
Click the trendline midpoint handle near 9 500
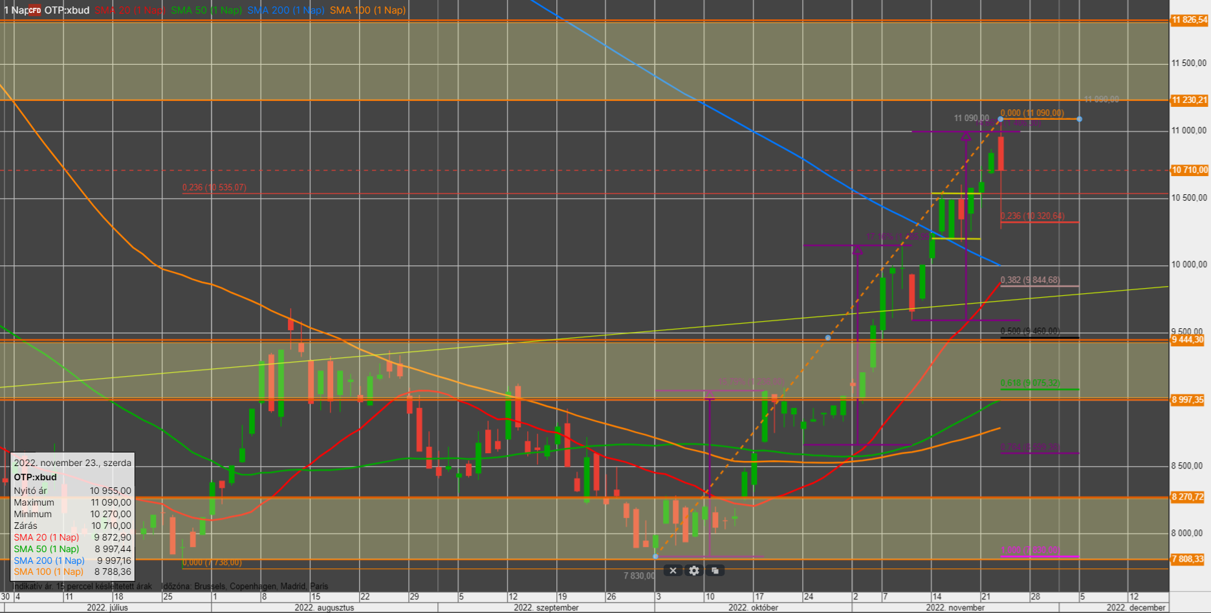pos(828,338)
